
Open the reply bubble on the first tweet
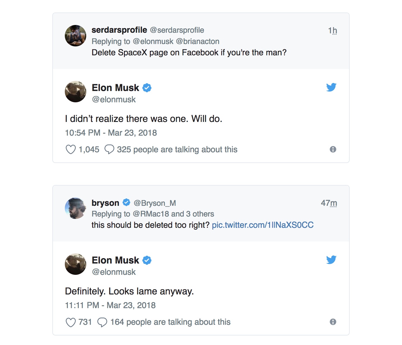tap(109, 149)
